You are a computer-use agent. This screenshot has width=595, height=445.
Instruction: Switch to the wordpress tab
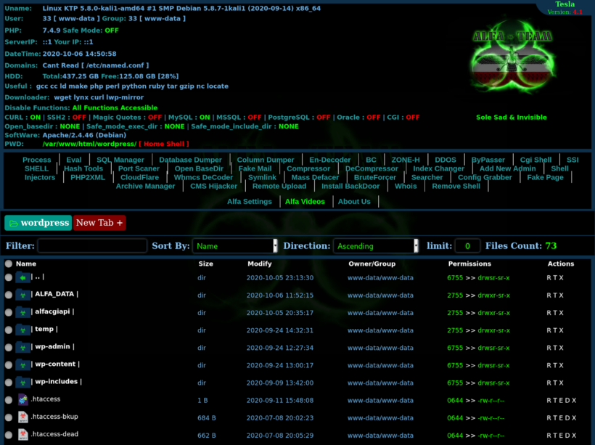(x=38, y=223)
